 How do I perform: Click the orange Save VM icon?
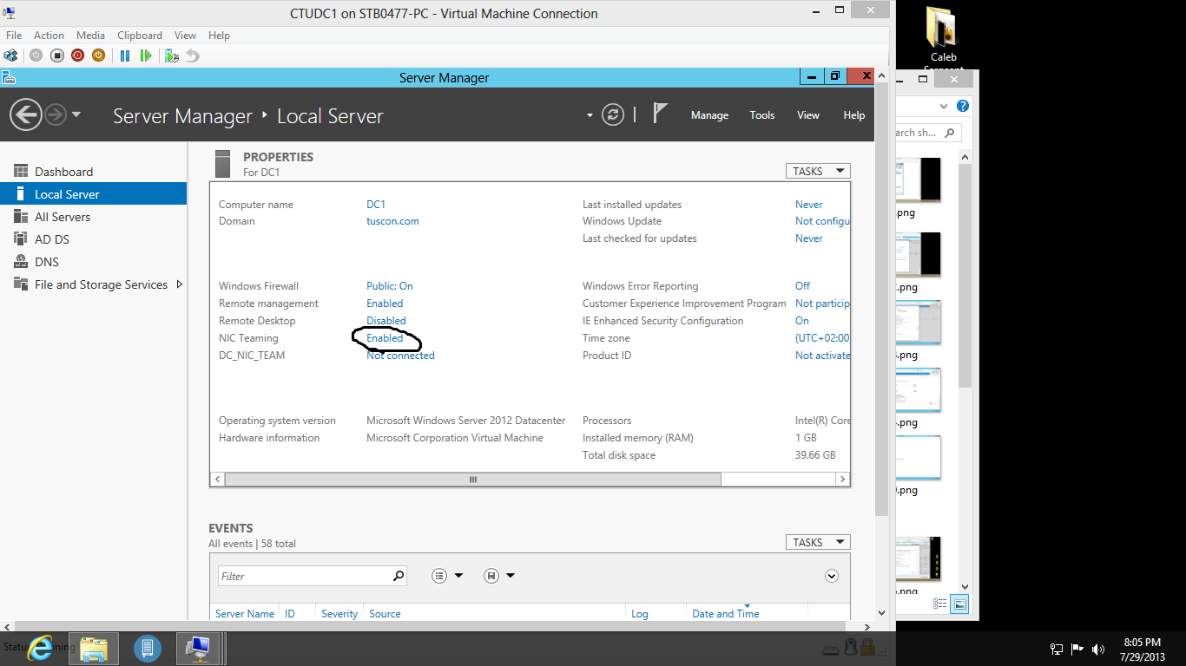click(x=98, y=55)
